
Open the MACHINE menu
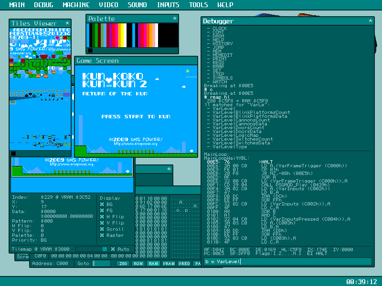pos(76,5)
